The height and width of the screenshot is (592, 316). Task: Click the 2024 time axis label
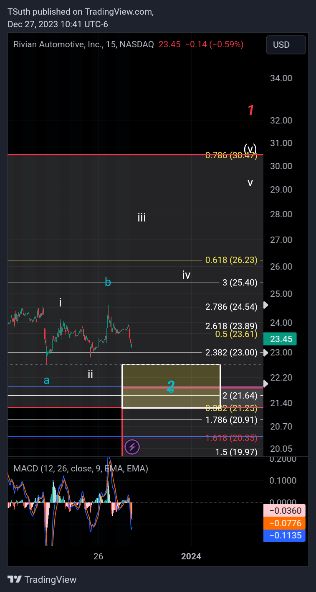[191, 556]
